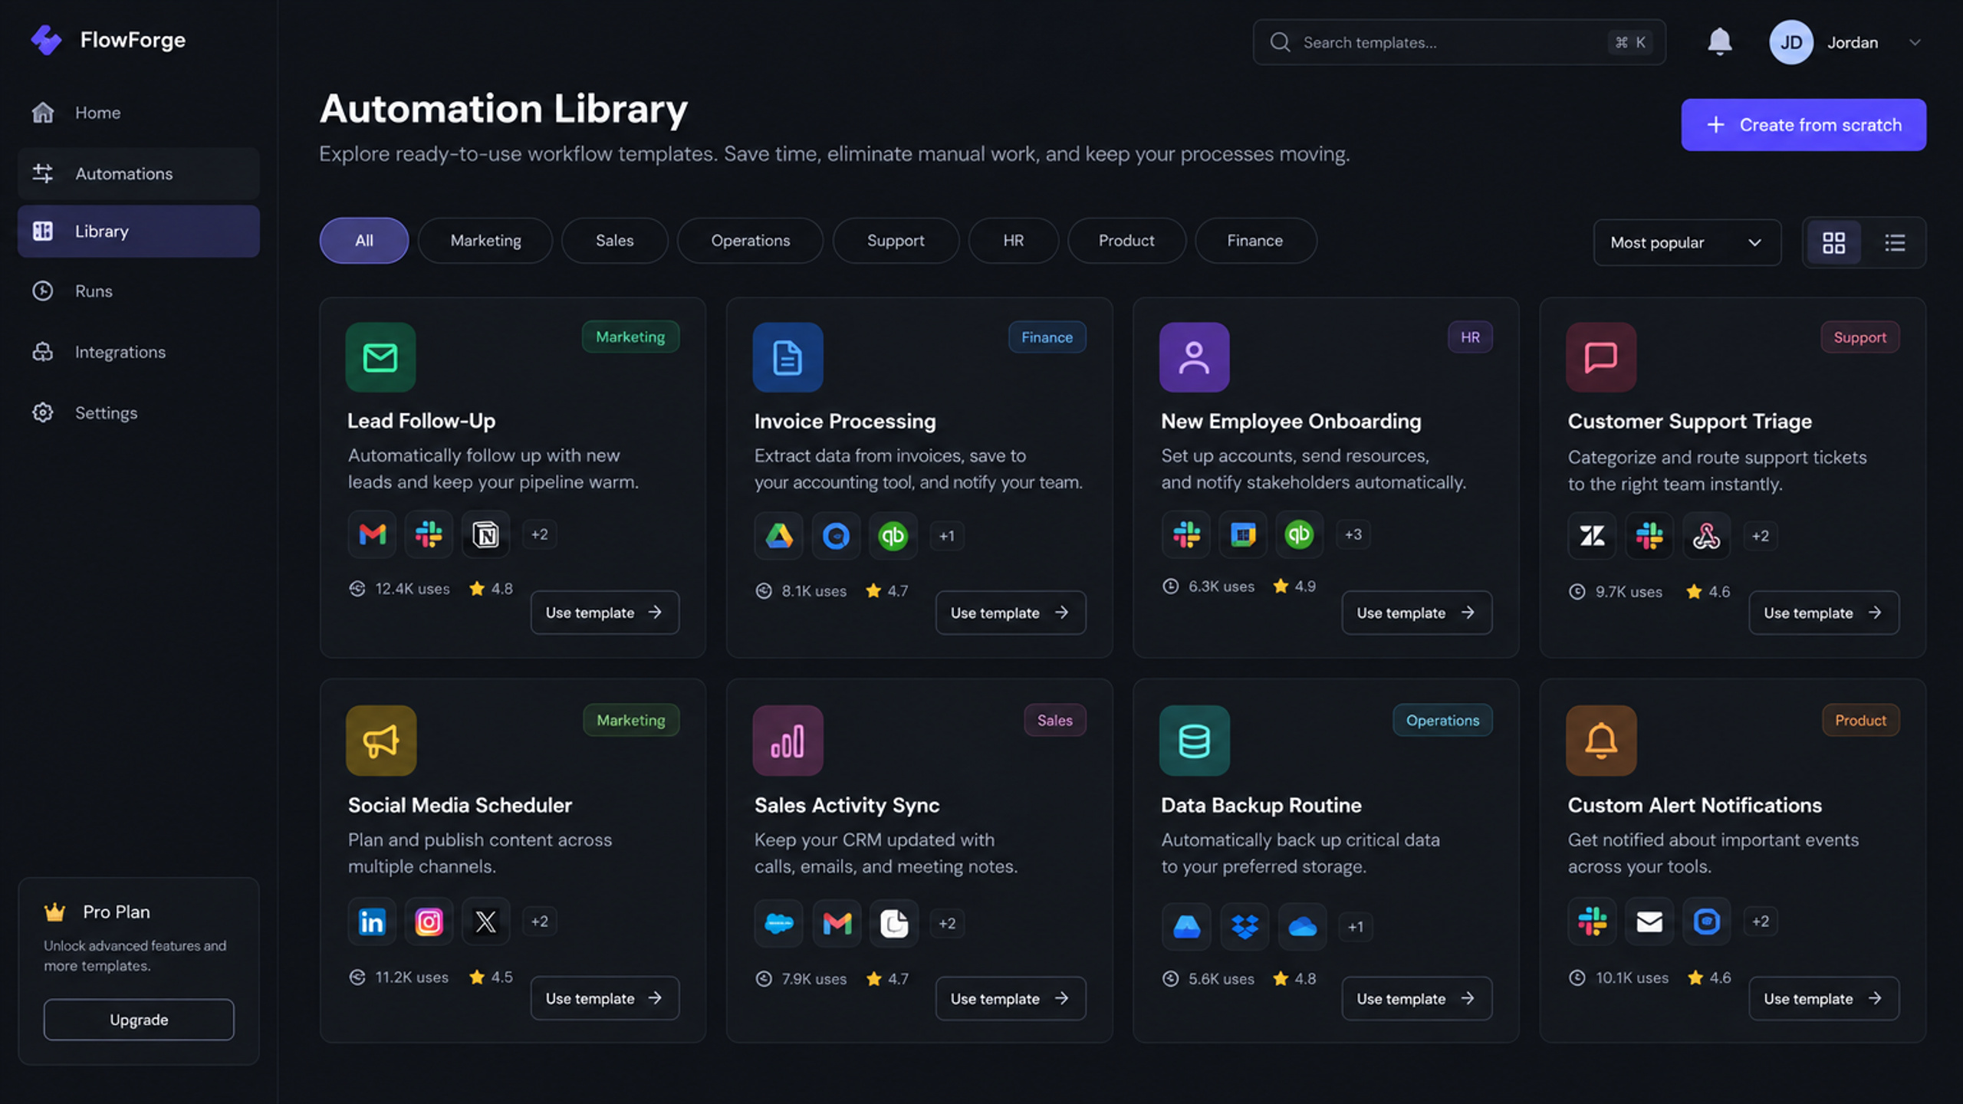The width and height of the screenshot is (1963, 1104).
Task: Click LinkedIn icon in Social Media Scheduler card
Action: coord(372,922)
